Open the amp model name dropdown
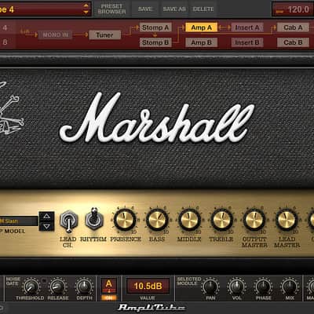The image size is (314, 314). click(18, 221)
